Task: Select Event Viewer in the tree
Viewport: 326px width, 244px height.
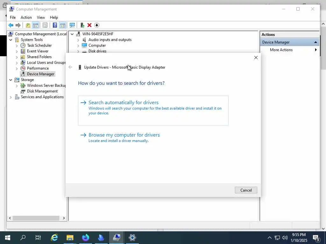Action: [38, 51]
